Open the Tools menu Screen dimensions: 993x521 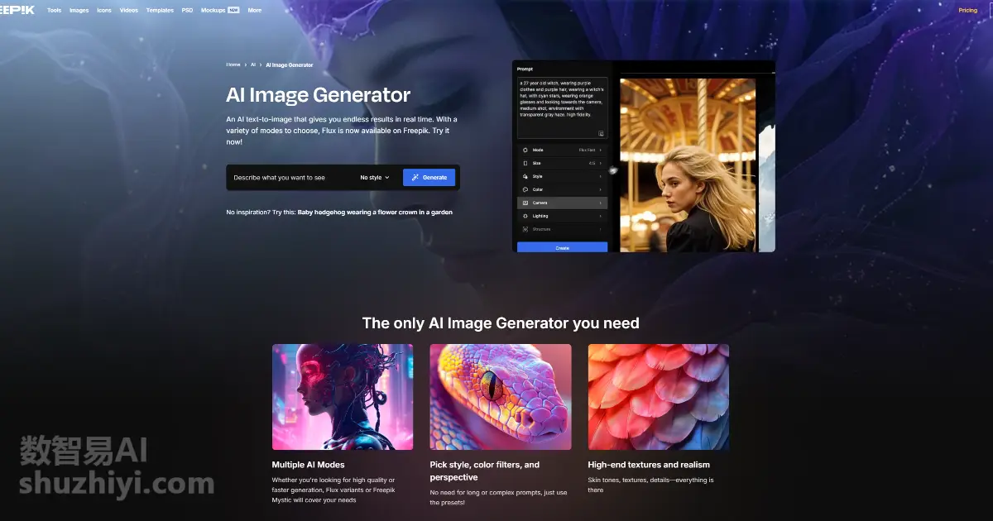(54, 11)
